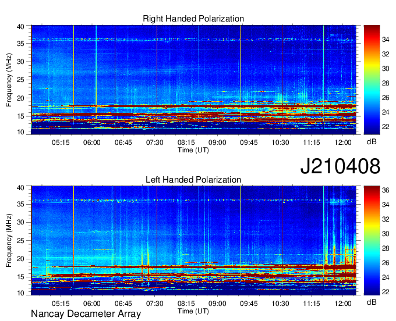Screen dimensions: 396x321
Task: Click the Right Handed plot's dB color bar
Action: click(372, 80)
